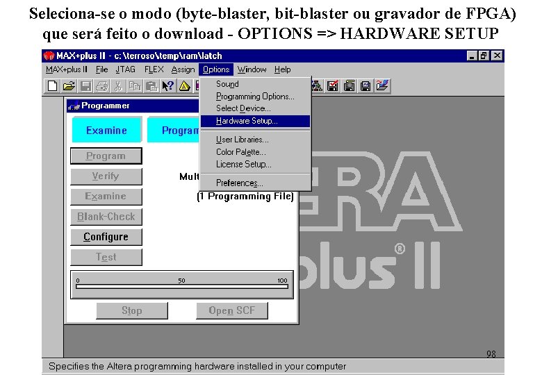
Task: Open the JTAG menu
Action: click(126, 69)
